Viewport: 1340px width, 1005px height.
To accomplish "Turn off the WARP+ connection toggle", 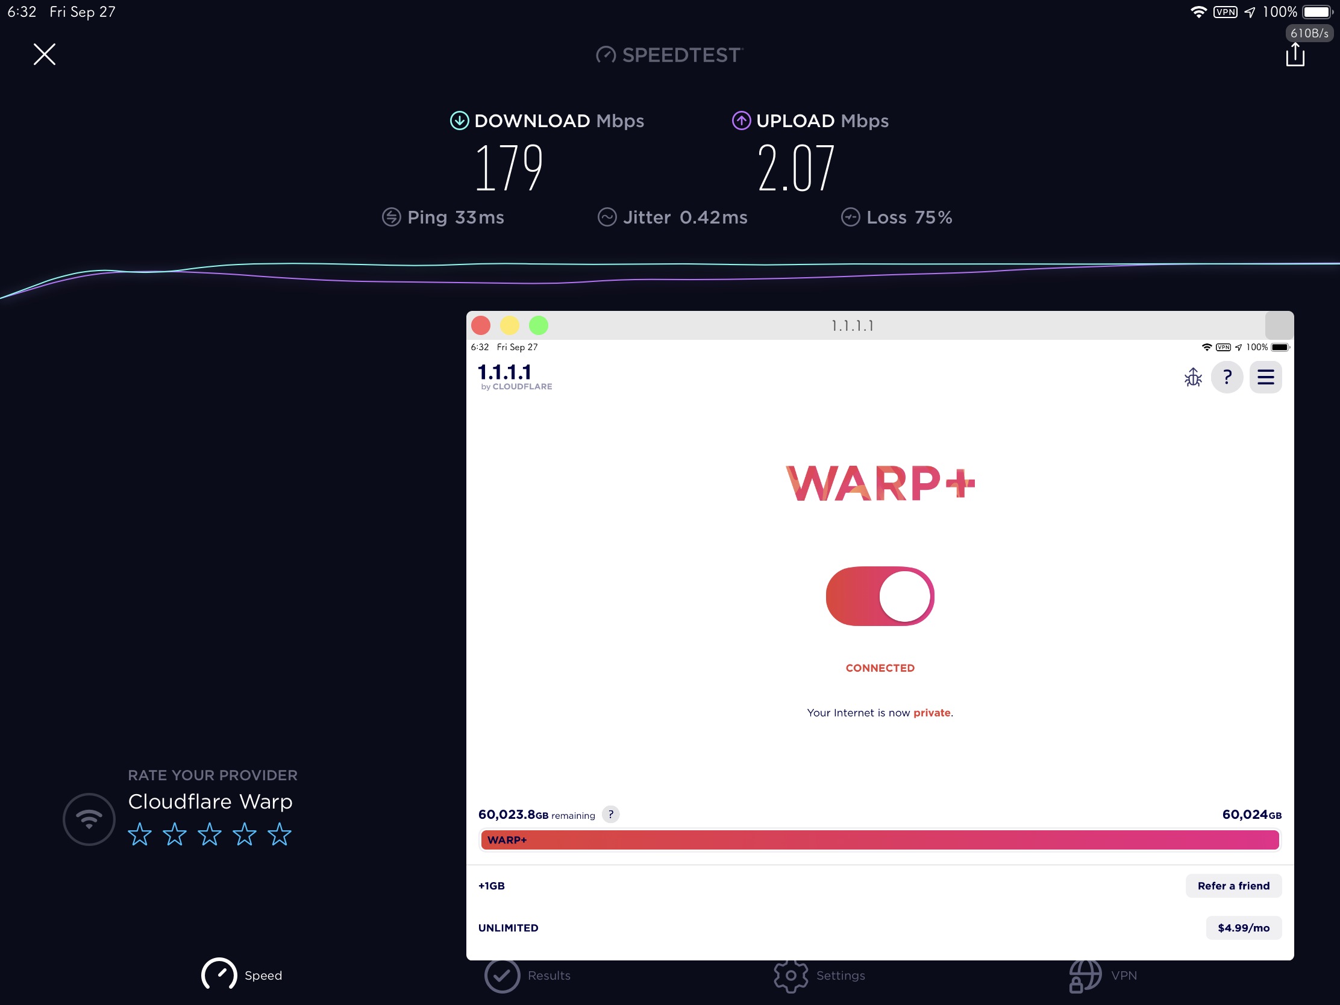I will pos(880,596).
